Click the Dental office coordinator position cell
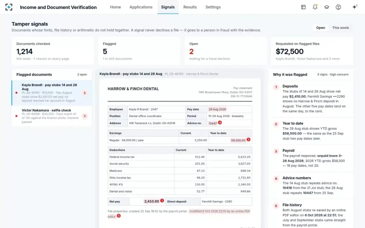Image resolution: width=365 pixels, height=228 pixels. pos(156,116)
